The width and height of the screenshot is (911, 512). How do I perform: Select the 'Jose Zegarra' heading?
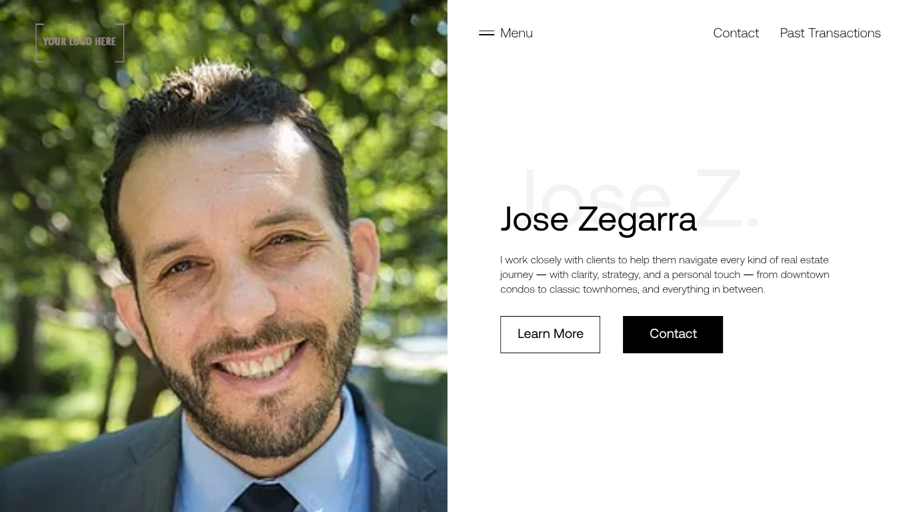coord(598,219)
